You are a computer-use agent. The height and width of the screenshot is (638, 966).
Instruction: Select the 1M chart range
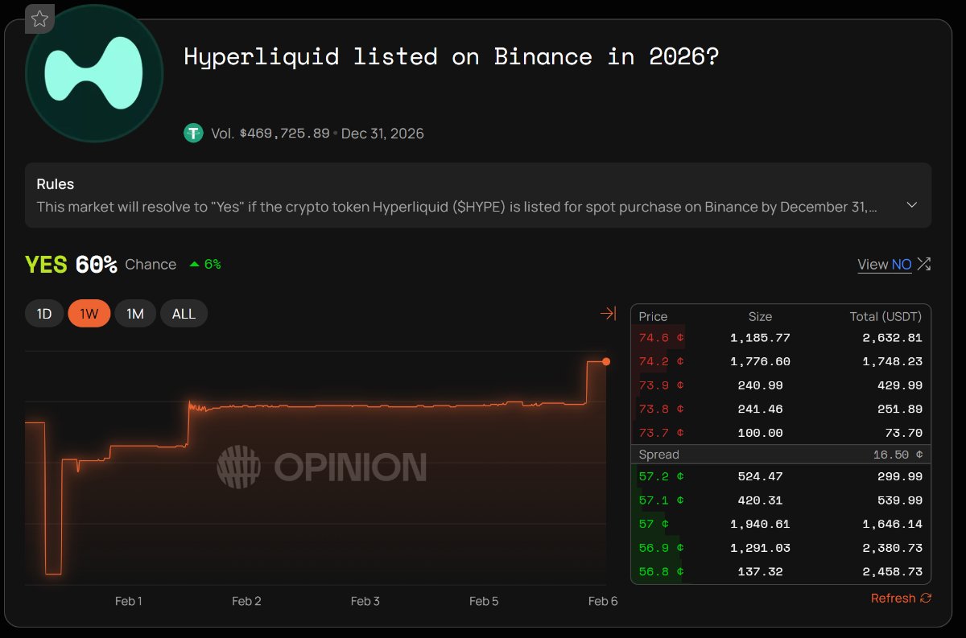click(x=135, y=314)
